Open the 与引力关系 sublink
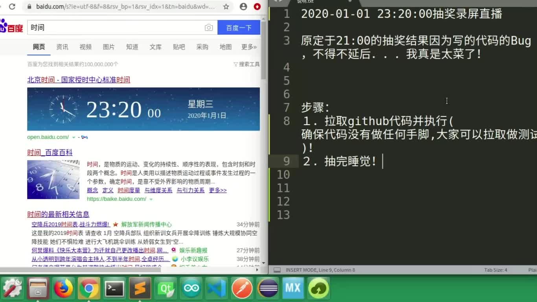Viewport: 537px width, 302px height. tap(190, 190)
